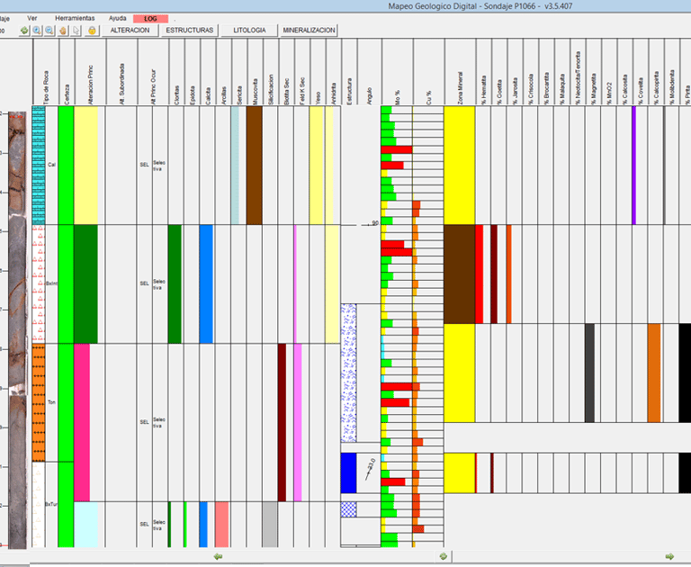Open the ESTRUCTURAS panel button

pyautogui.click(x=190, y=30)
